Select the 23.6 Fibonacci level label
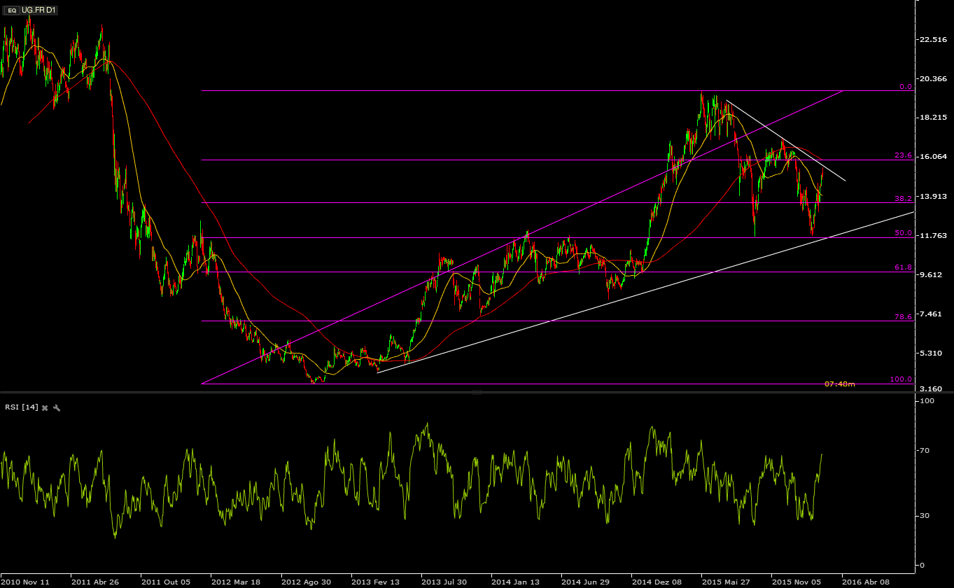Viewport: 954px width, 588px height. click(x=904, y=155)
